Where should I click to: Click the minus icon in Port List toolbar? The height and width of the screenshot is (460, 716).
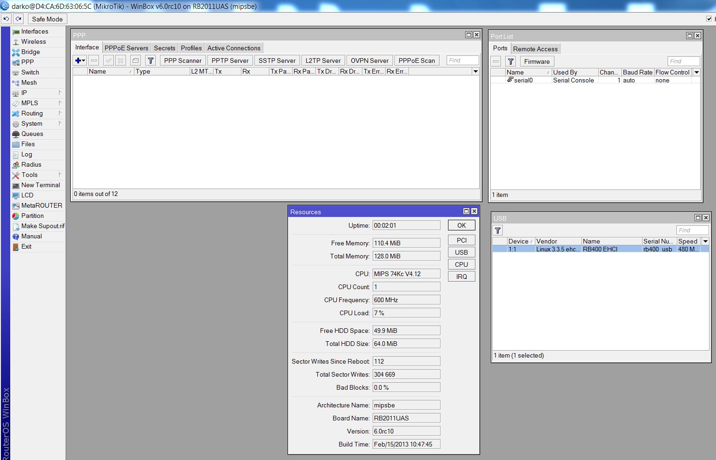tap(496, 61)
